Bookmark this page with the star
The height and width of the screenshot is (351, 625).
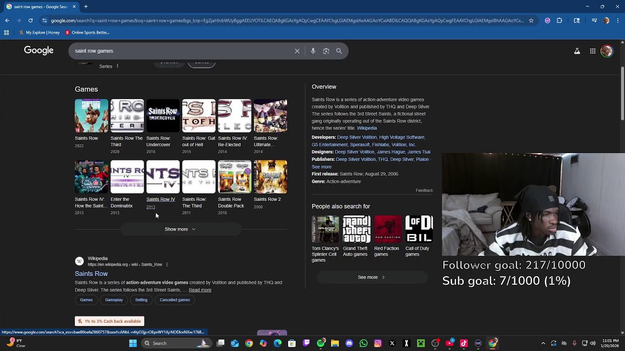[531, 20]
